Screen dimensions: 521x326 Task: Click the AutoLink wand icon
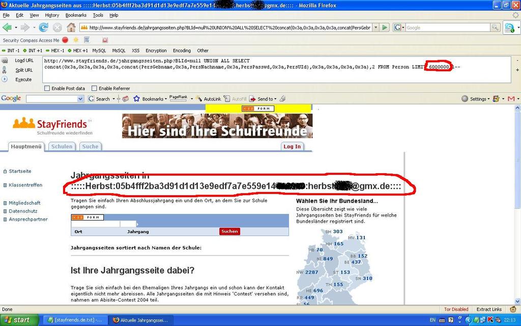[199, 99]
